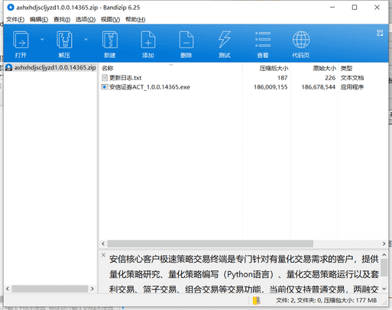The height and width of the screenshot is (310, 392).
Task: Click the Add (添加) file icon
Action: pos(148,40)
